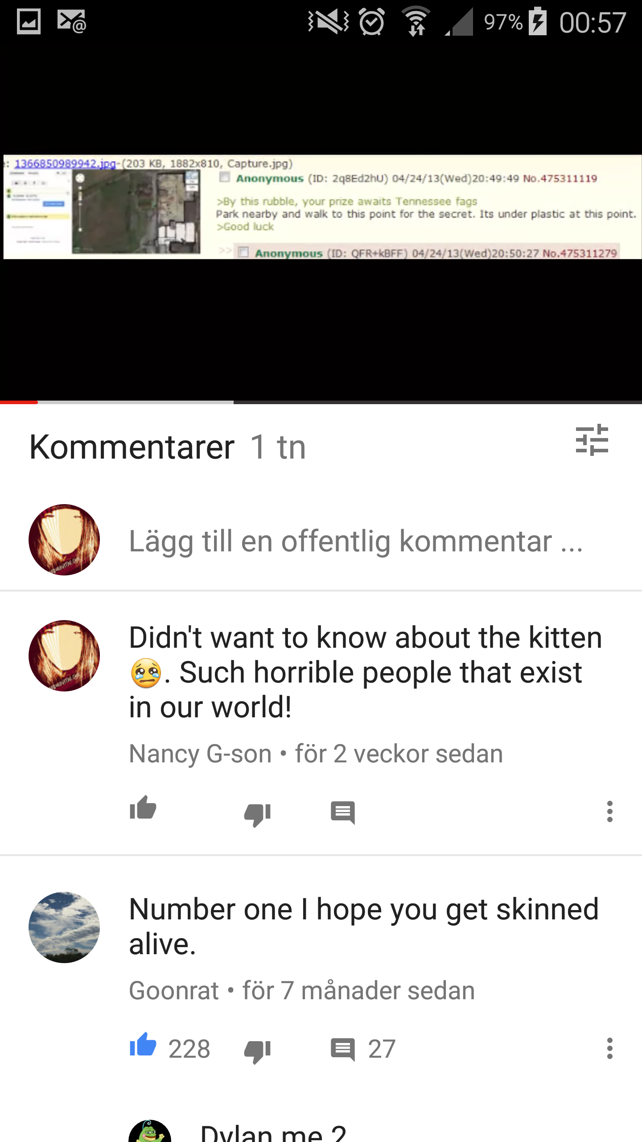The height and width of the screenshot is (1142, 642).
Task: Add a public comment in the input field
Action: click(356, 541)
